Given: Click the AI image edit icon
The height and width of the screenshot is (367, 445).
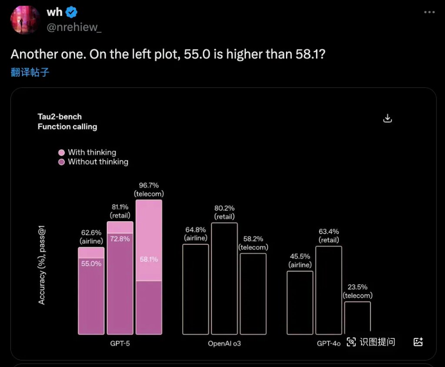Looking at the screenshot, I should pyautogui.click(x=418, y=342).
